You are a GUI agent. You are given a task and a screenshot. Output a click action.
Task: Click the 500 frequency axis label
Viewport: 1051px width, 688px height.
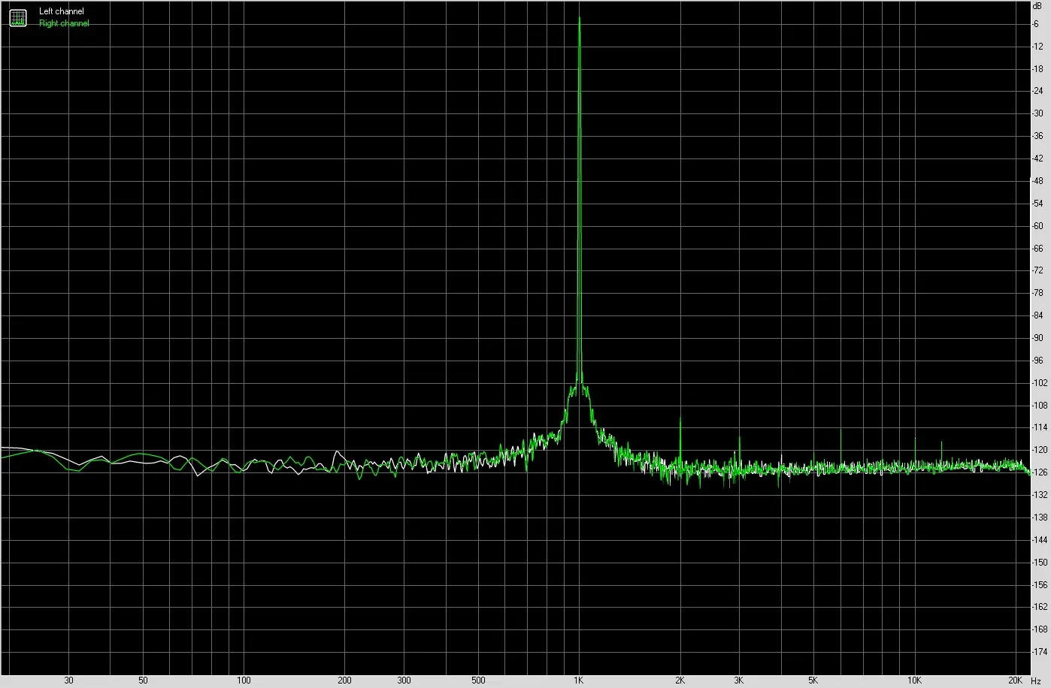478,680
